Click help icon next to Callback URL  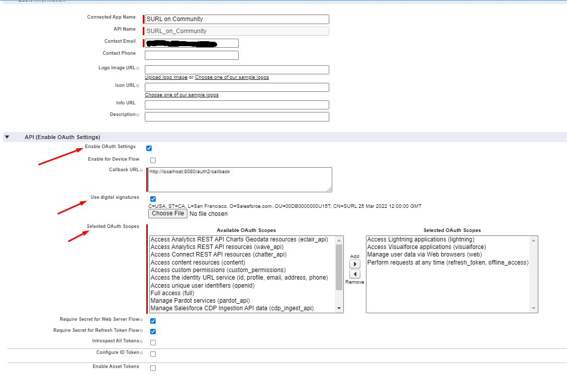click(141, 170)
